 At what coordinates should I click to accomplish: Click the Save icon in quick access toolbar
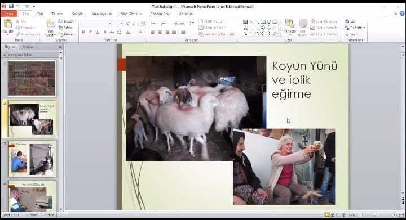[11, 6]
